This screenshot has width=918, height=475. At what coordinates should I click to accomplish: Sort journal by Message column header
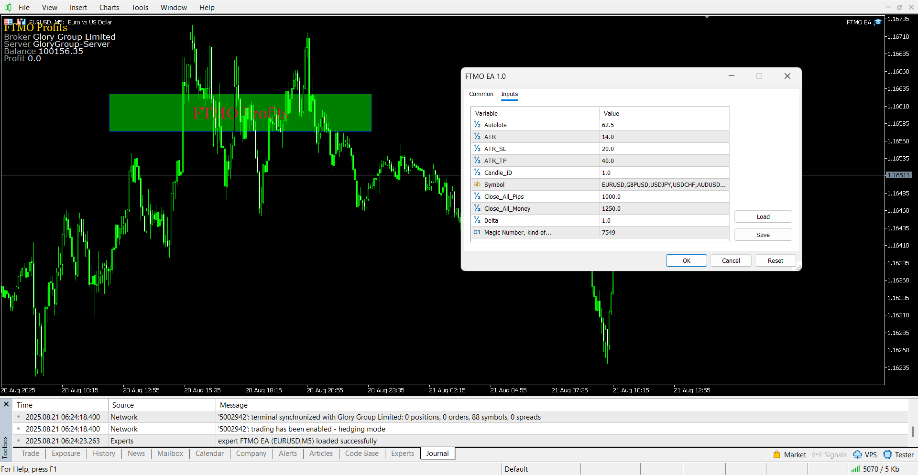[562, 405]
